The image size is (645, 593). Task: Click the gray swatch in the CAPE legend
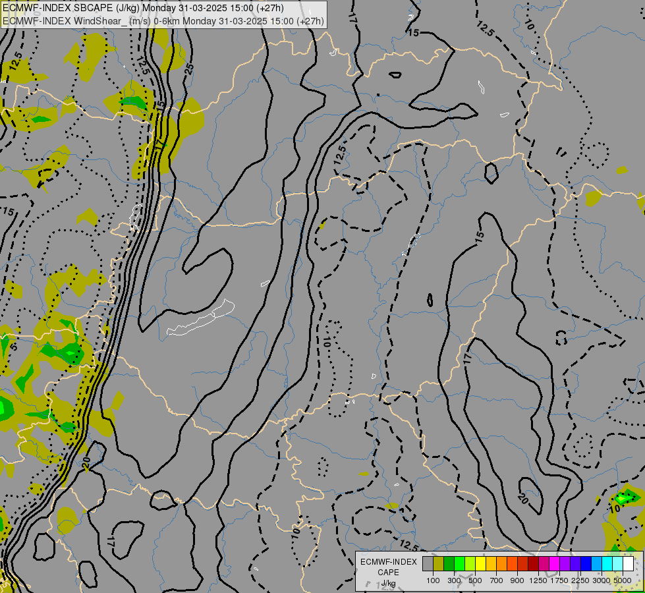(x=428, y=564)
